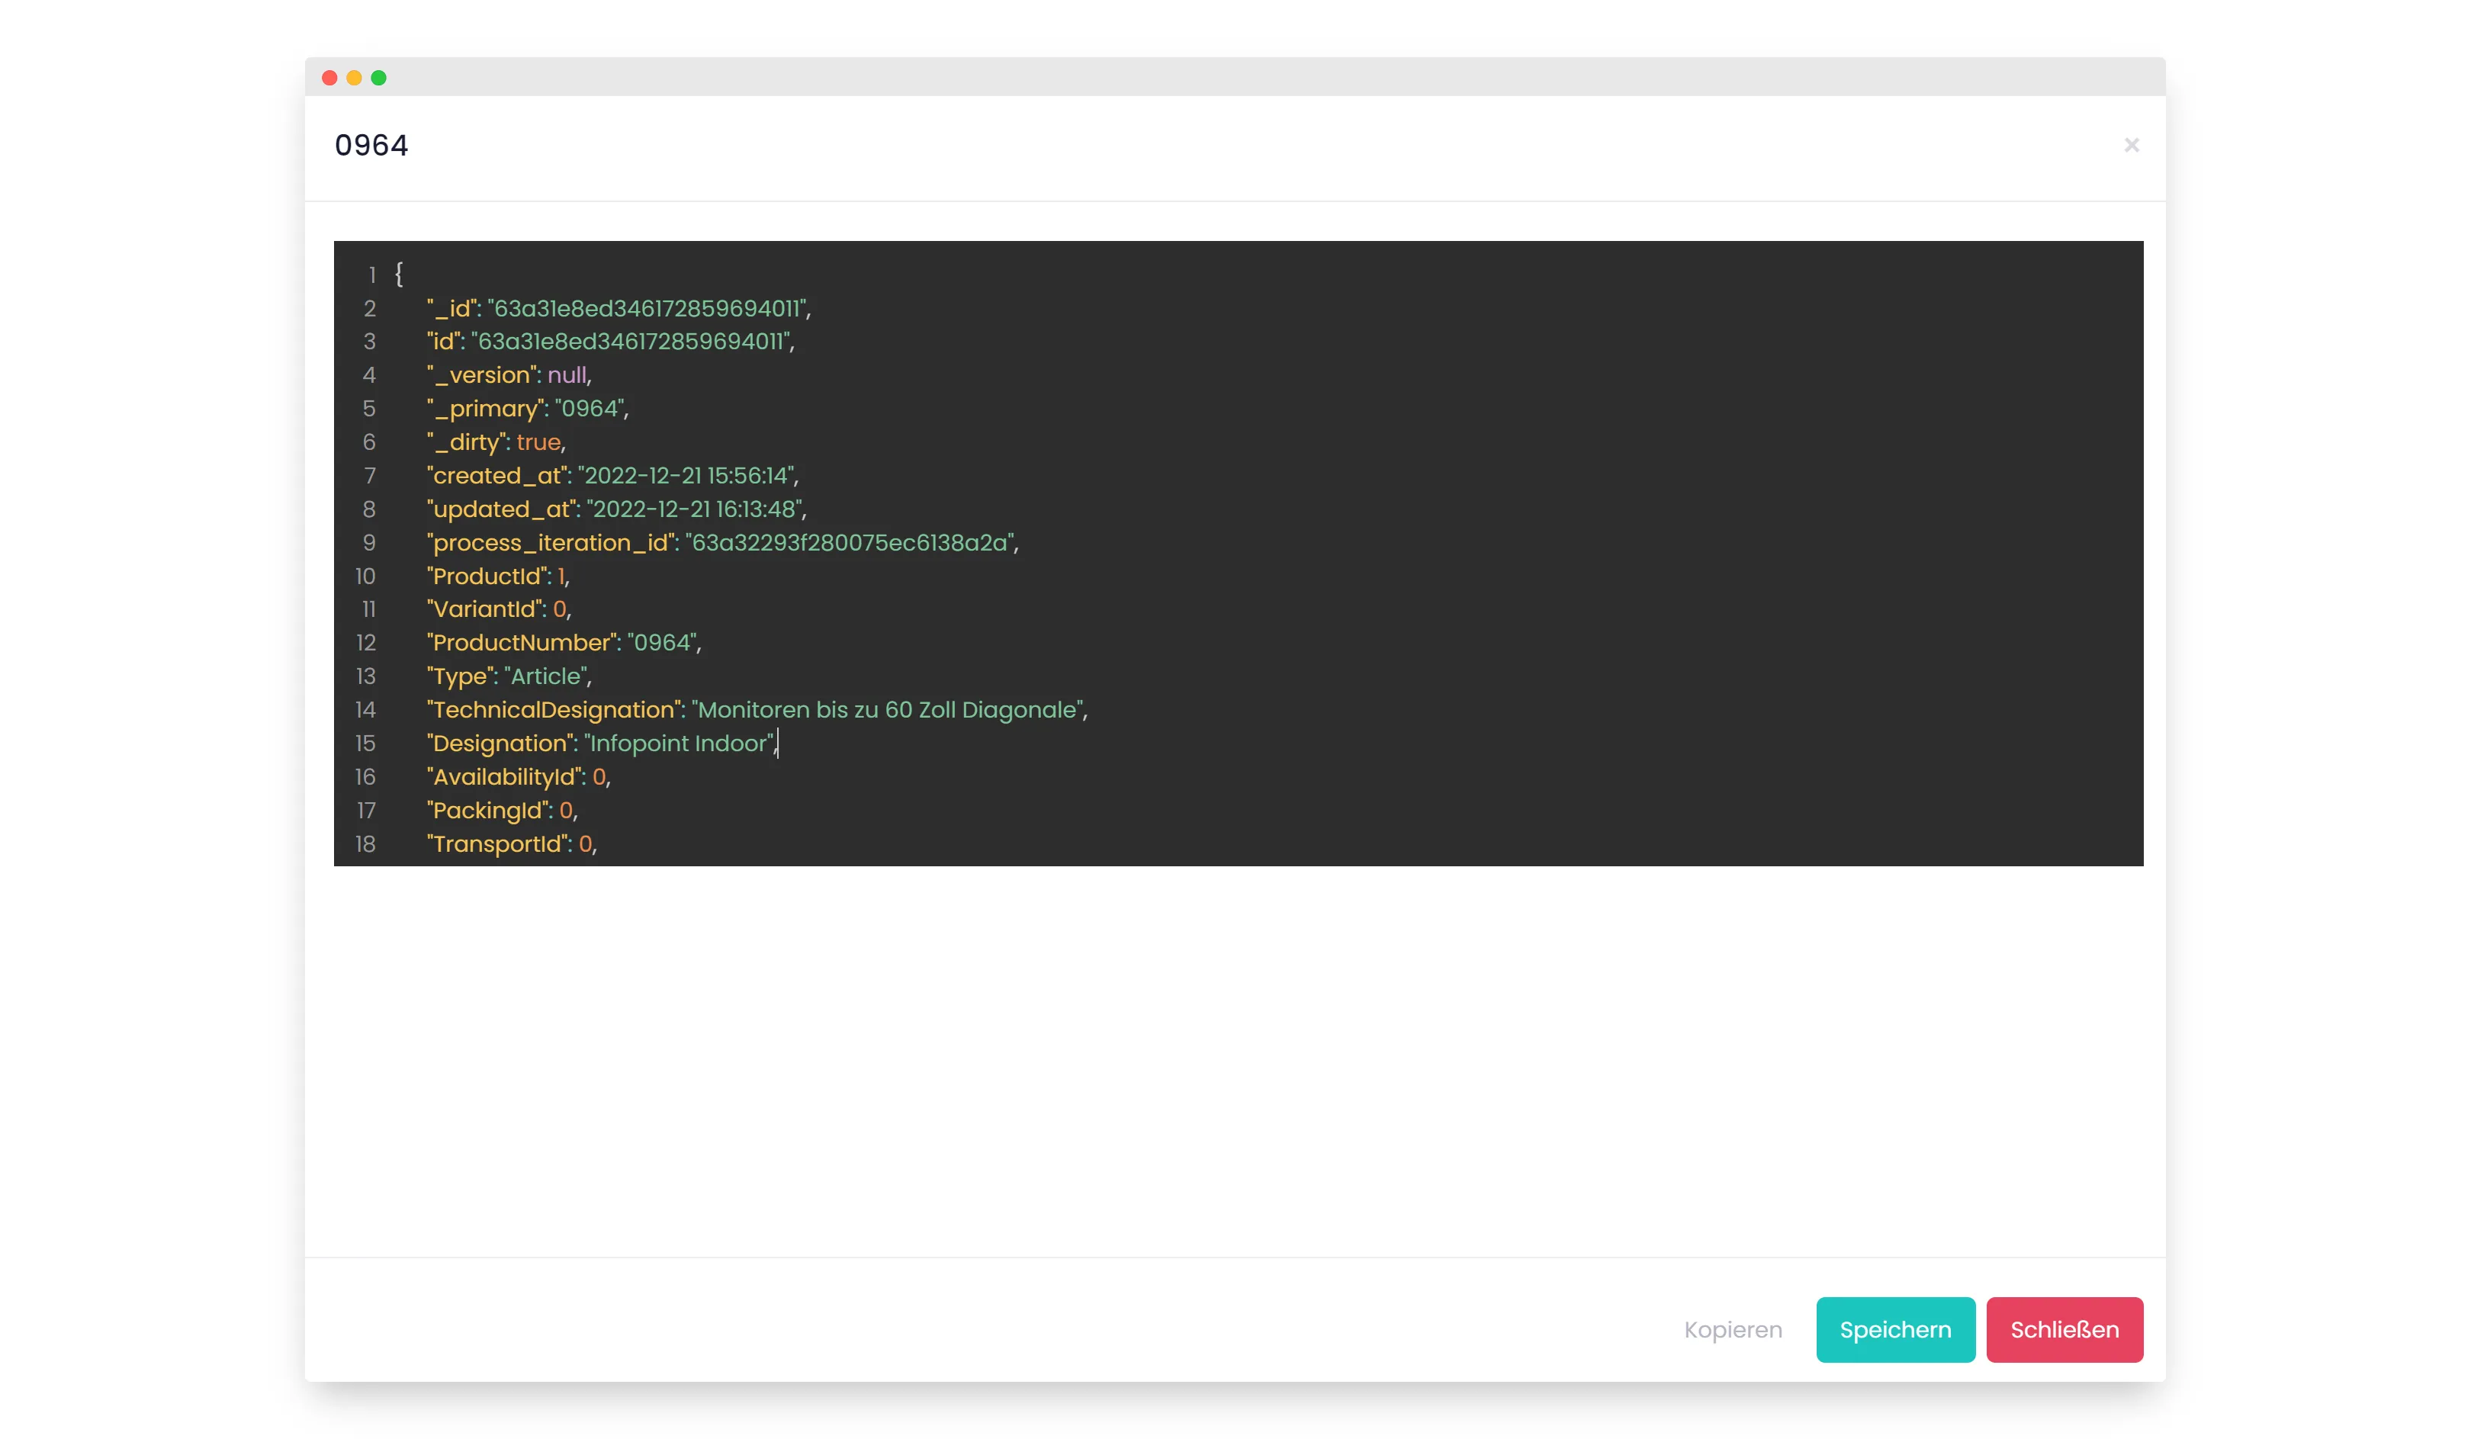Image resolution: width=2471 pixels, height=1439 pixels.
Task: Click the green maximize window dot
Action: 378,78
